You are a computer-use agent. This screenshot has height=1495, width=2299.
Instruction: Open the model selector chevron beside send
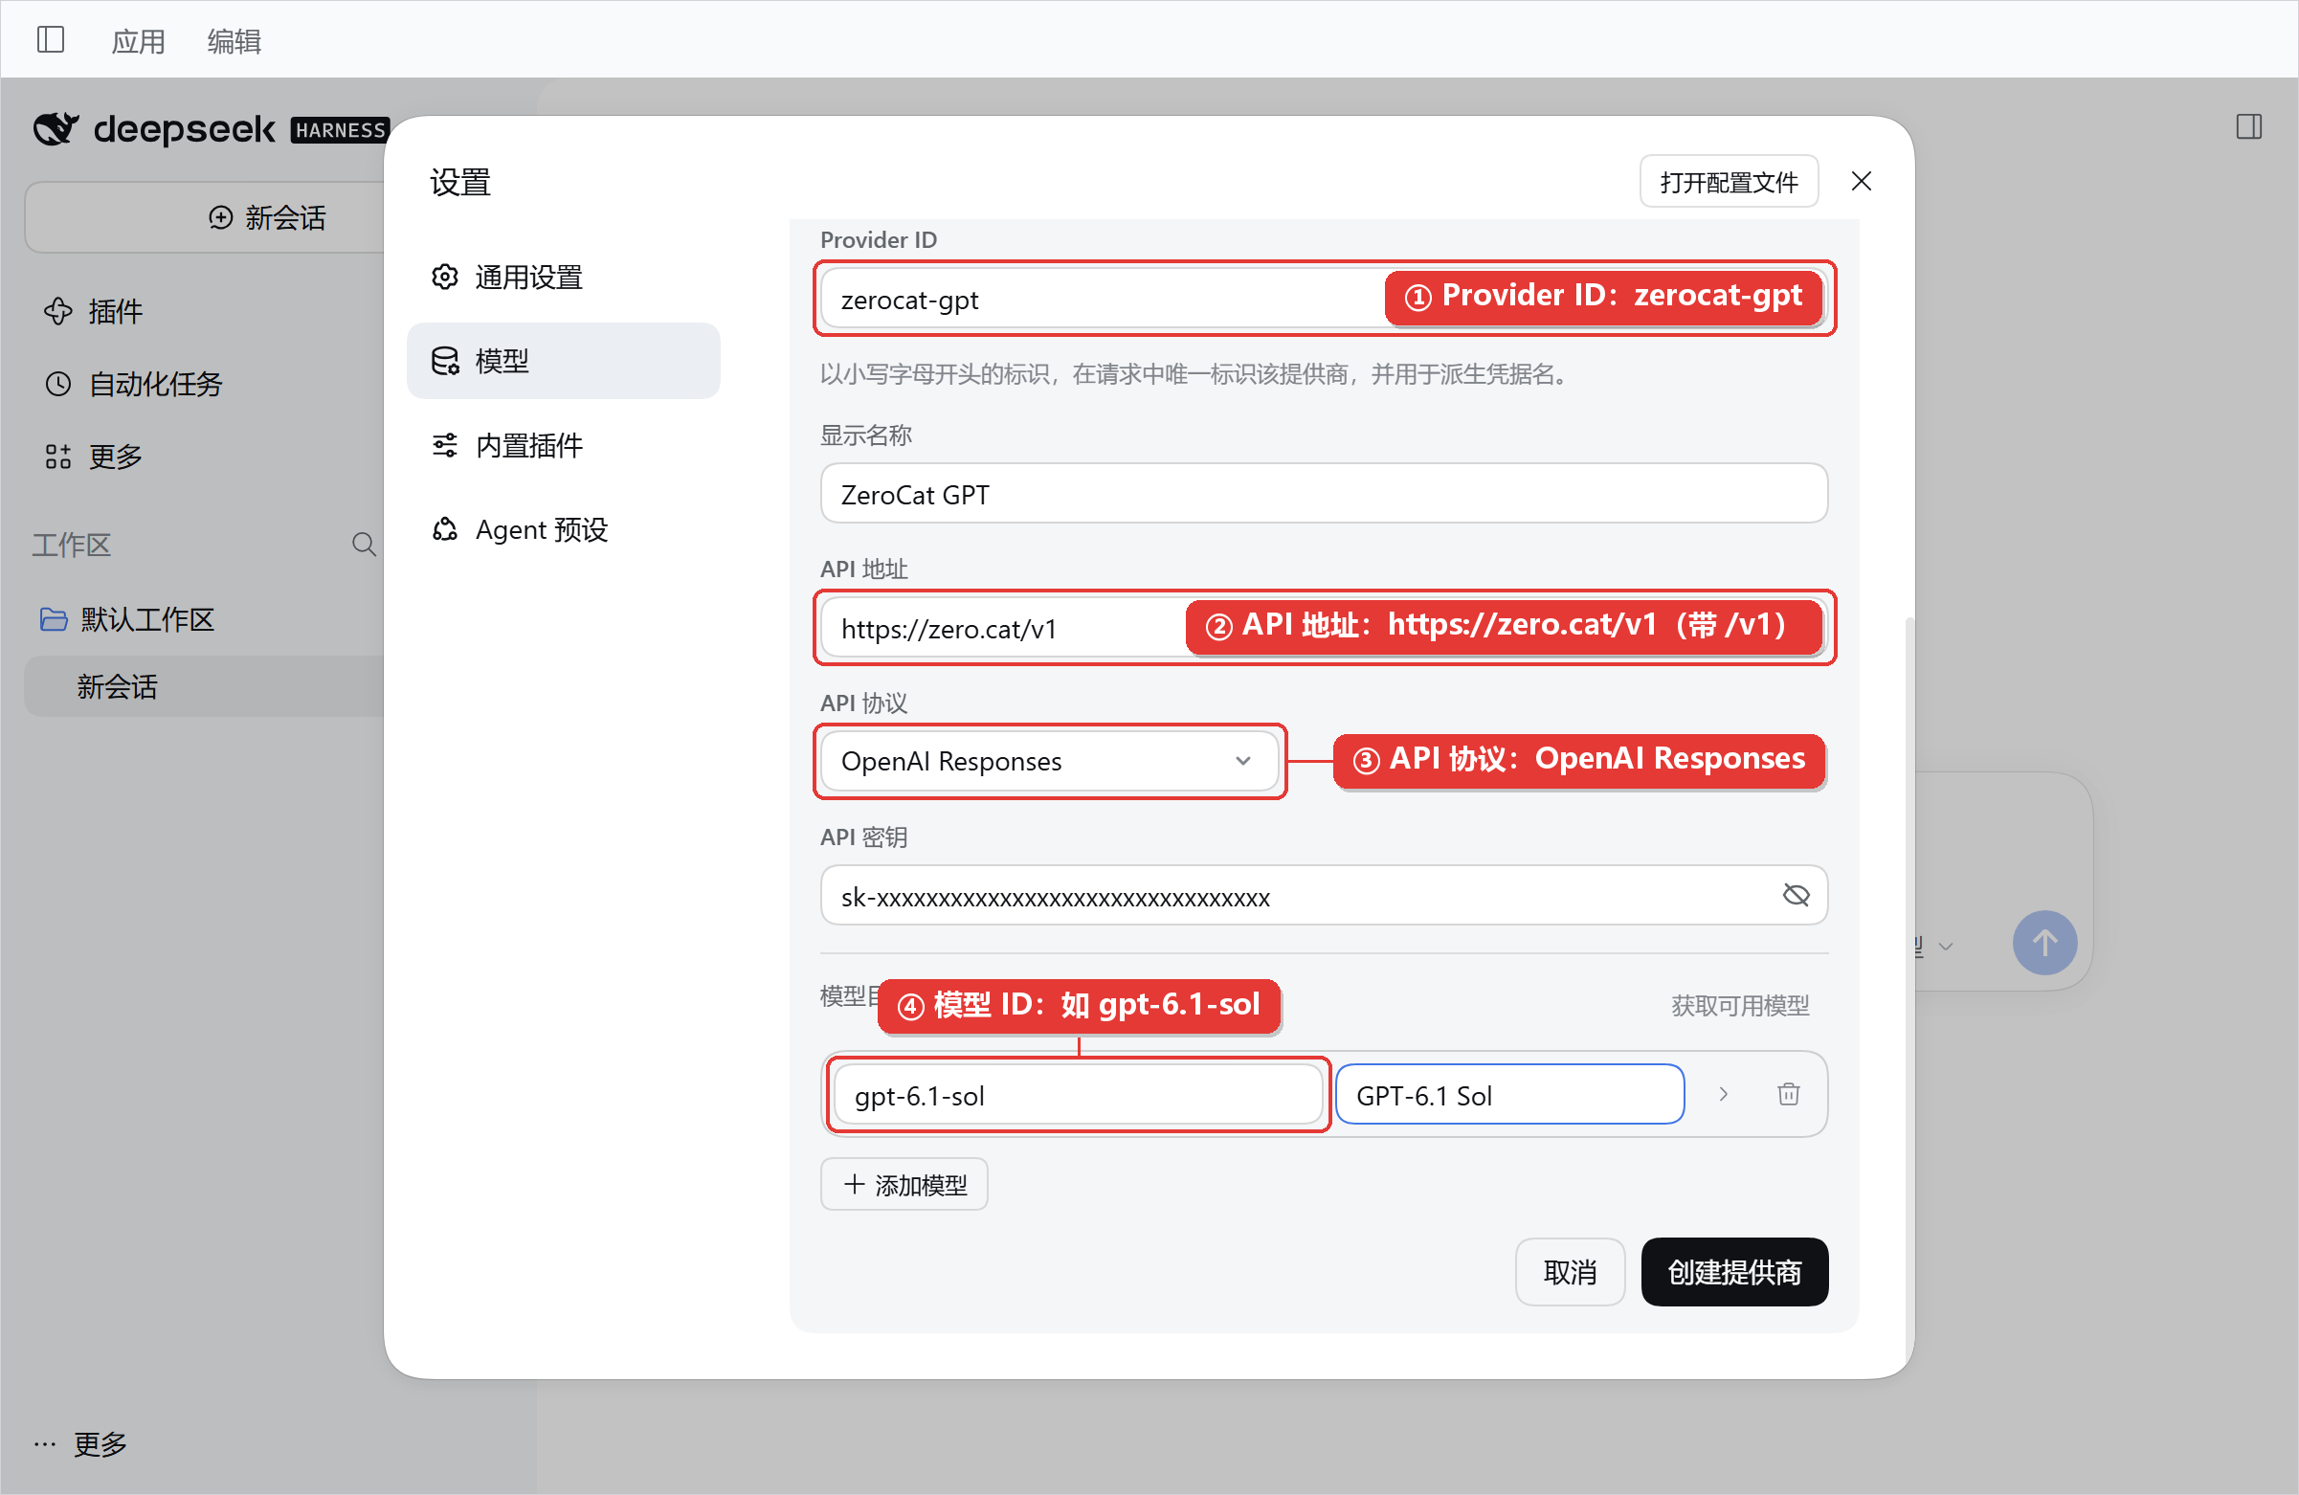point(1947,947)
